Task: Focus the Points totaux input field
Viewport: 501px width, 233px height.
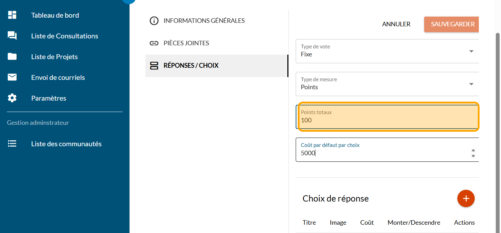Action: coord(387,120)
